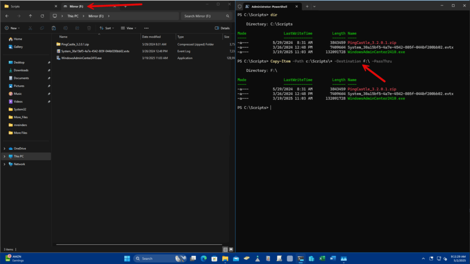Select PingCastle_3.2.0.1.zip file

75,44
